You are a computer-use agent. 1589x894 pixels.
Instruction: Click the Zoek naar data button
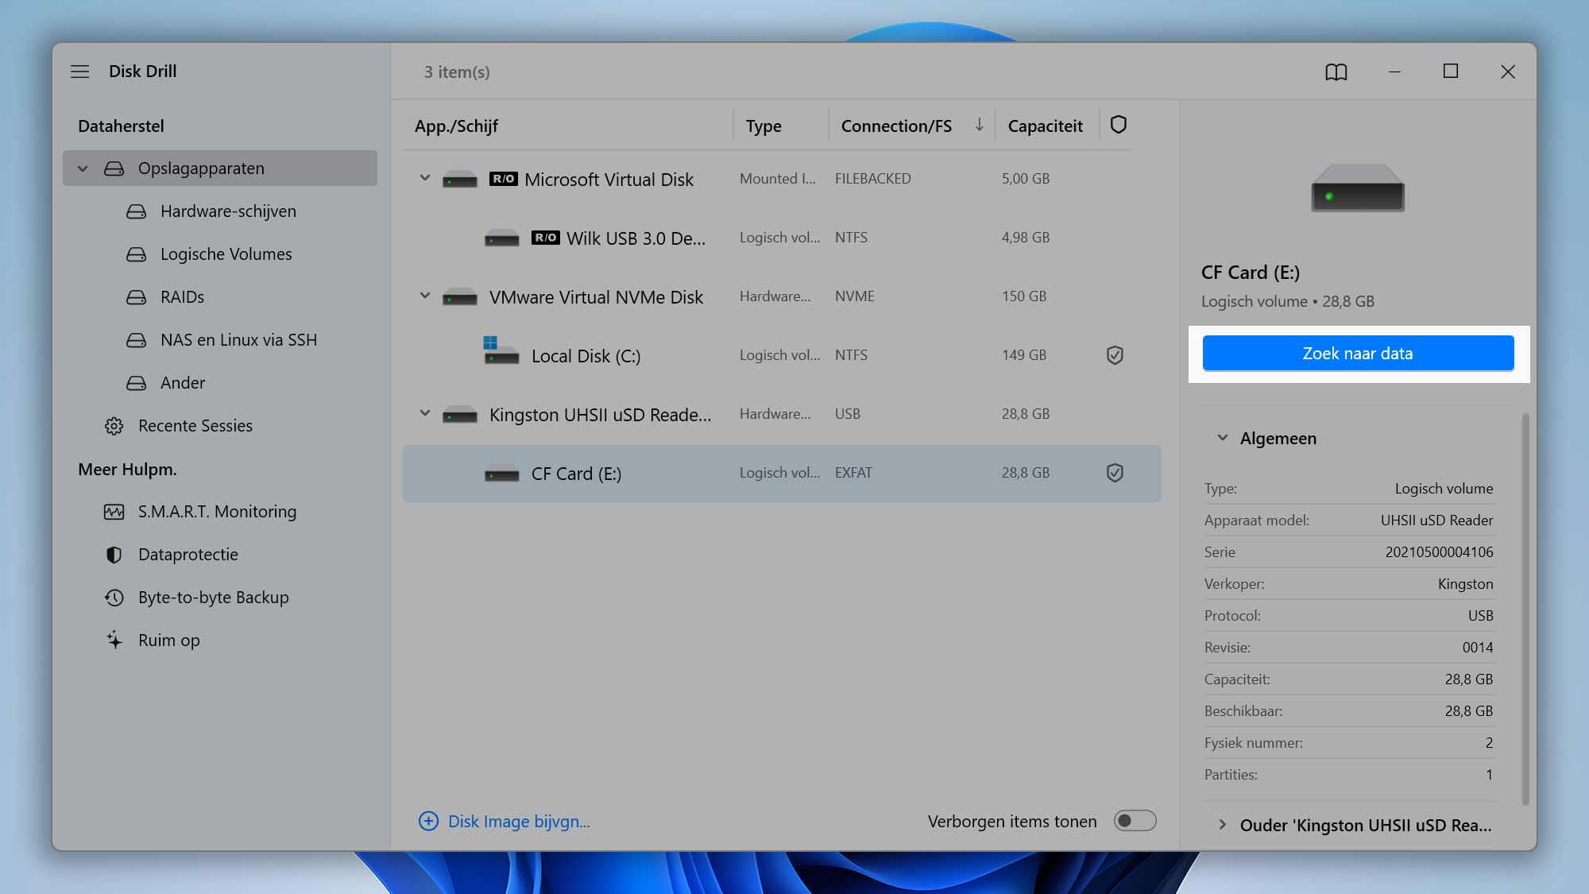coord(1358,354)
